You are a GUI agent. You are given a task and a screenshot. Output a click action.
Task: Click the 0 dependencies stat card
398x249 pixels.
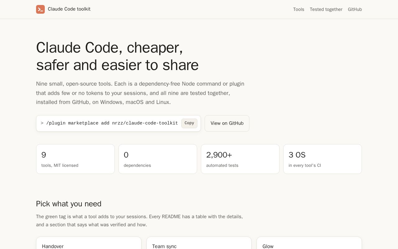tap(158, 159)
